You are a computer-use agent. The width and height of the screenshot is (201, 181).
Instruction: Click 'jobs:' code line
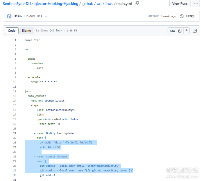28,91
